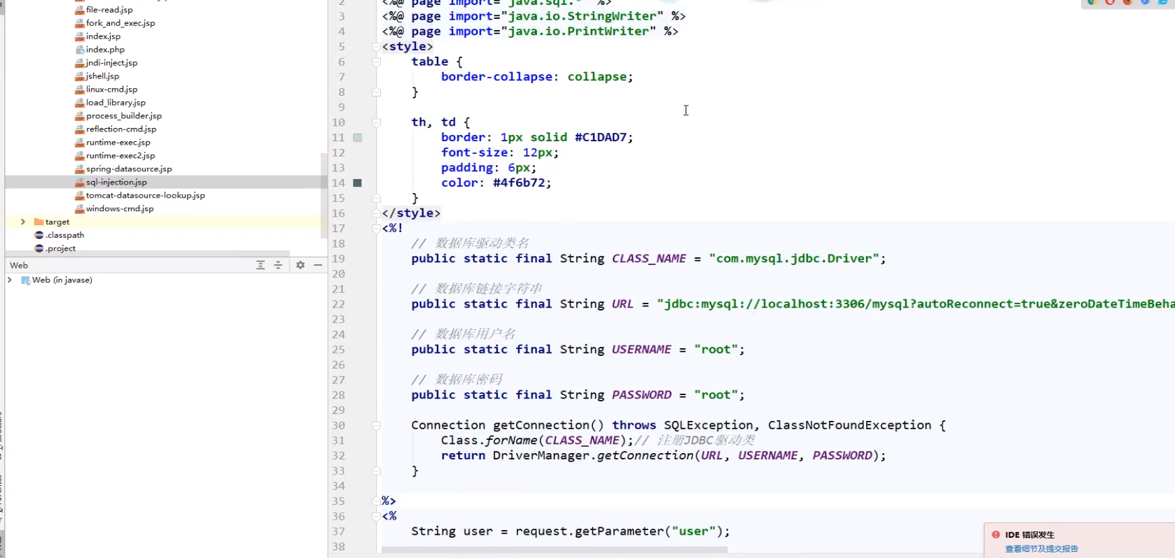The height and width of the screenshot is (558, 1175).
Task: Click project tree horizontal scrollbar
Action: pos(147,254)
